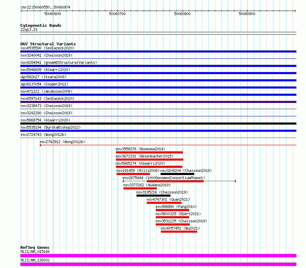Viewport: 306px width, 268px height.
Task: Open esv988880 (Pang2010) label
Action: click(x=176, y=207)
